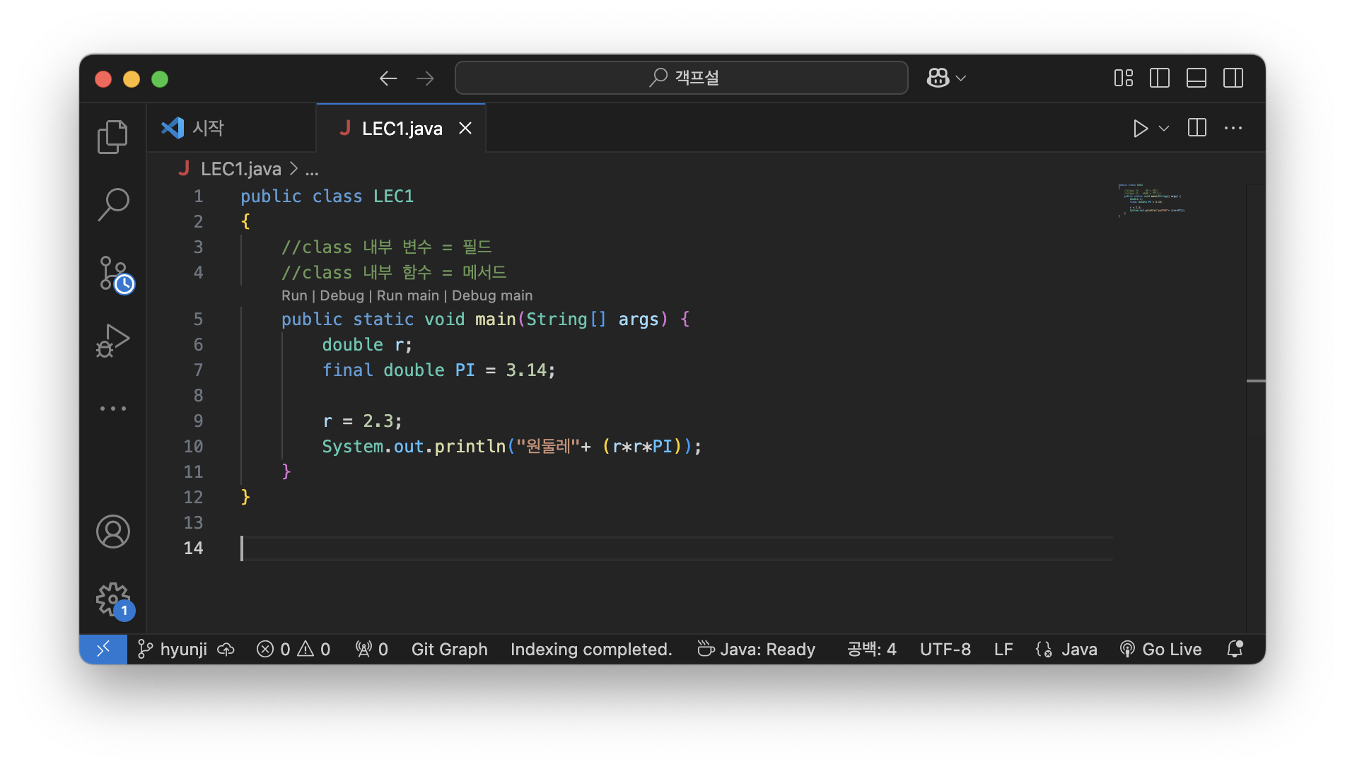This screenshot has width=1345, height=769.
Task: Open Git Graph from the status bar
Action: (449, 649)
